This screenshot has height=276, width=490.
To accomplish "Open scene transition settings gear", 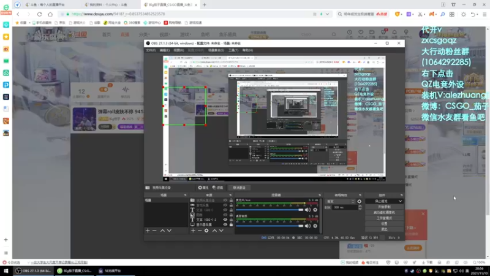I will pos(360,202).
